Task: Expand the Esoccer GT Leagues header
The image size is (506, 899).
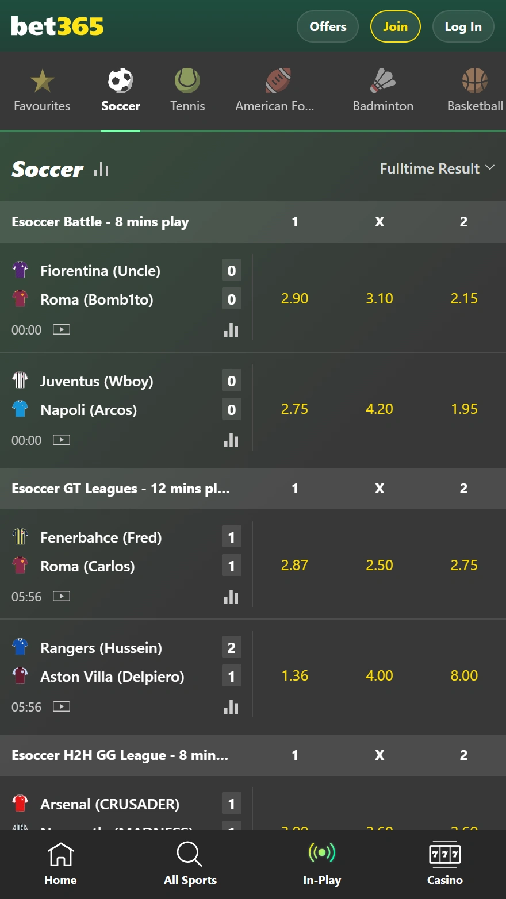Action: [x=121, y=489]
